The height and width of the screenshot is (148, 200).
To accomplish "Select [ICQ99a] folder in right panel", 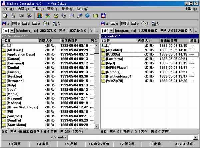I will (x=150, y=54).
